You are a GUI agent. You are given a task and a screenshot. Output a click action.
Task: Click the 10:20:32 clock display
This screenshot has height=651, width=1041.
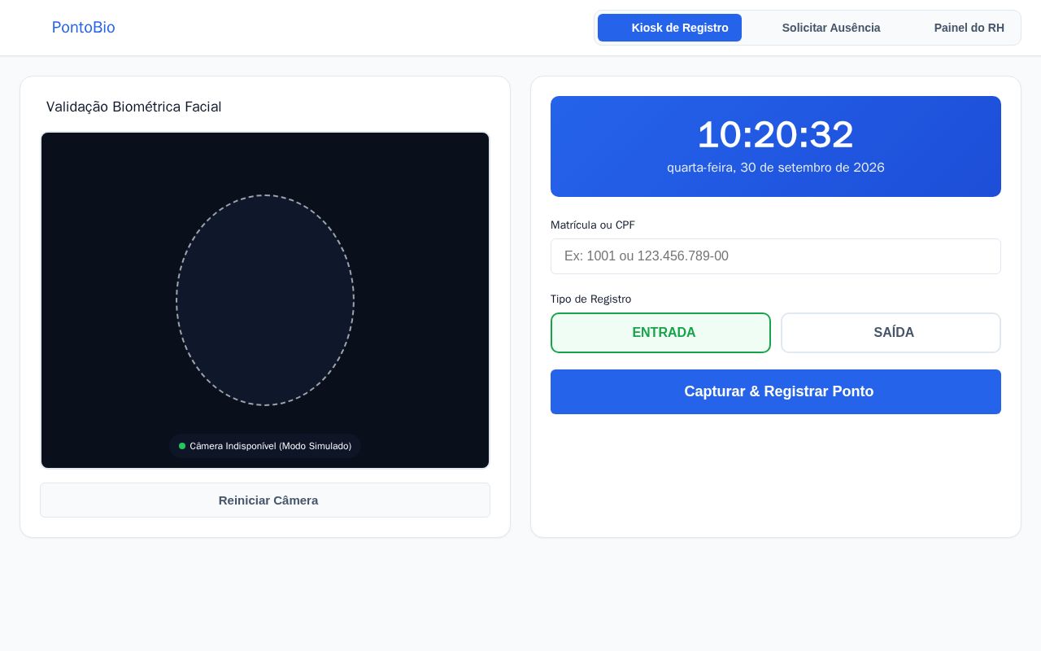tap(776, 135)
